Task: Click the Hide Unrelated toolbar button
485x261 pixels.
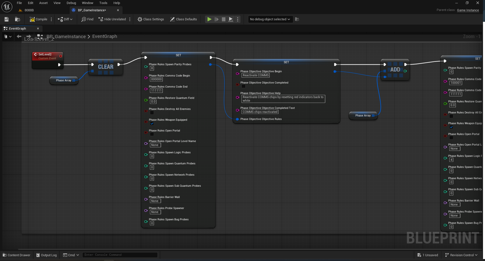Action: (112, 19)
